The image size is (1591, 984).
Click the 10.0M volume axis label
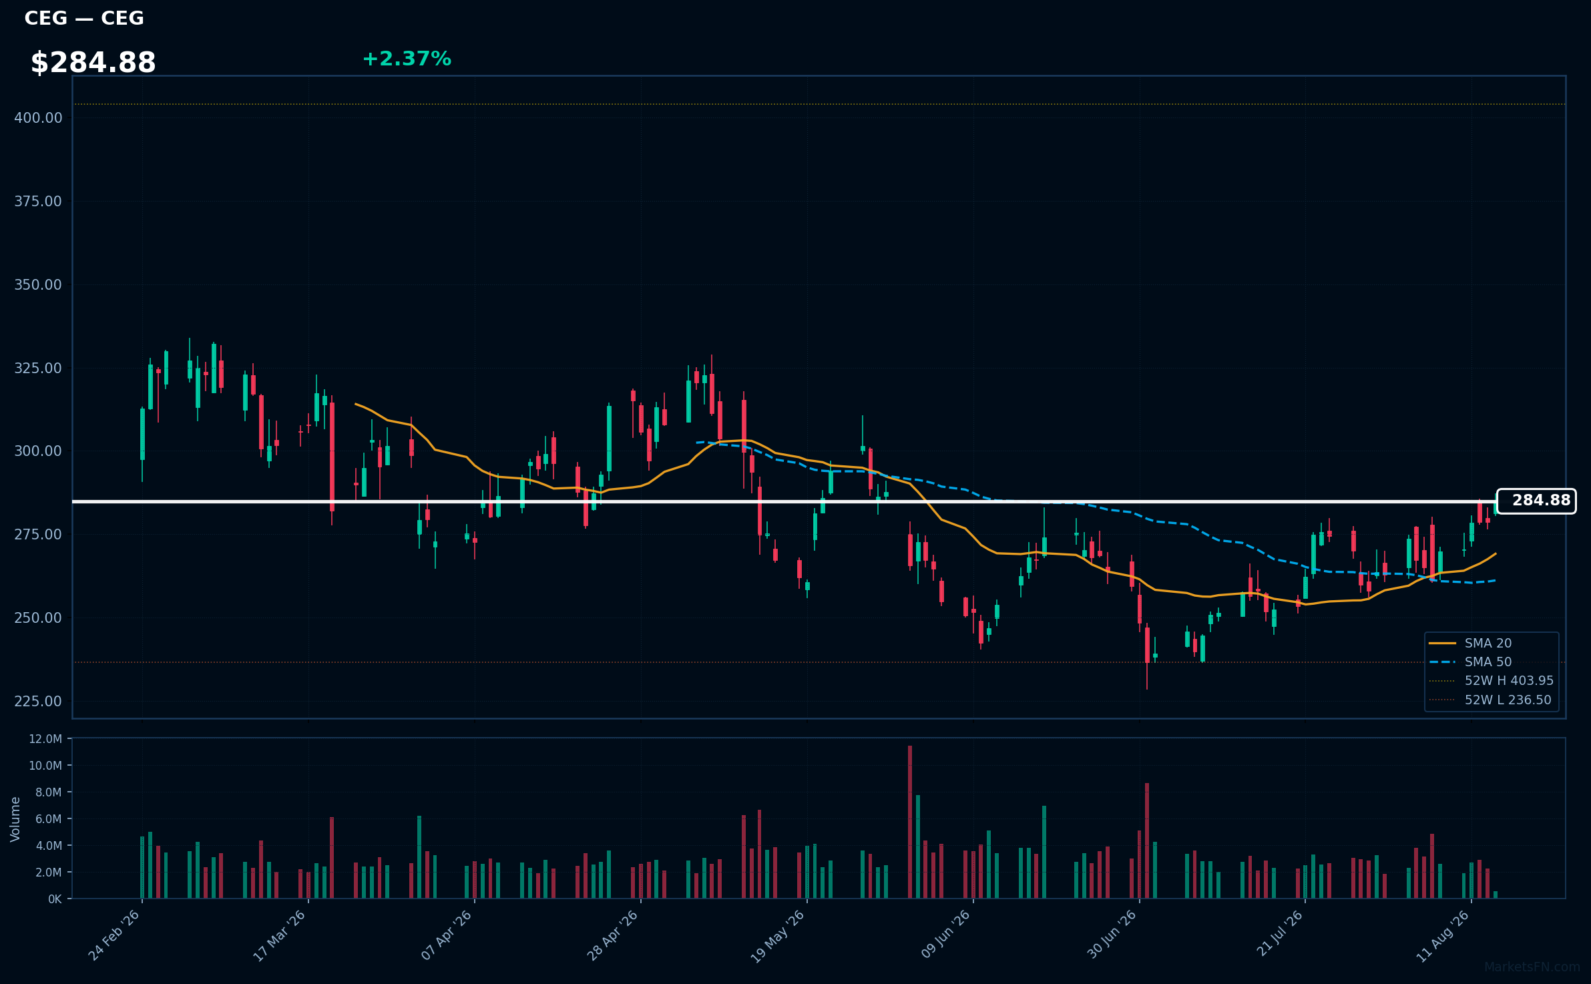click(45, 766)
